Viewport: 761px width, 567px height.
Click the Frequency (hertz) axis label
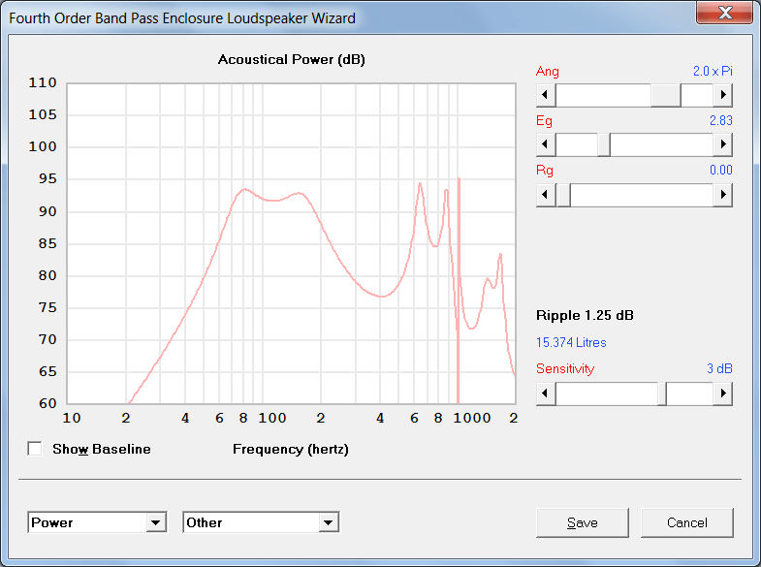pos(291,449)
